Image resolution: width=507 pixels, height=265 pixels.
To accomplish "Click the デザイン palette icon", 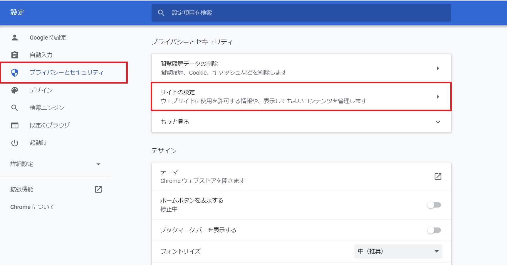I will coord(14,90).
